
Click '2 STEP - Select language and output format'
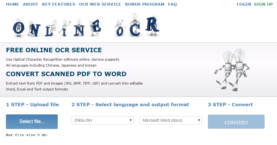[130, 105]
